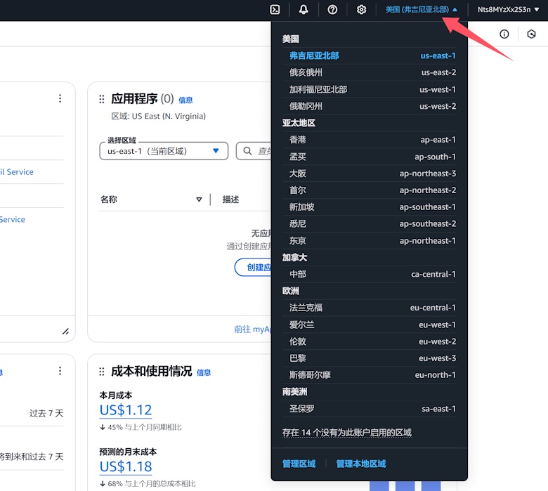Open the US$1.18 forecast cost link
The width and height of the screenshot is (548, 491).
[126, 466]
